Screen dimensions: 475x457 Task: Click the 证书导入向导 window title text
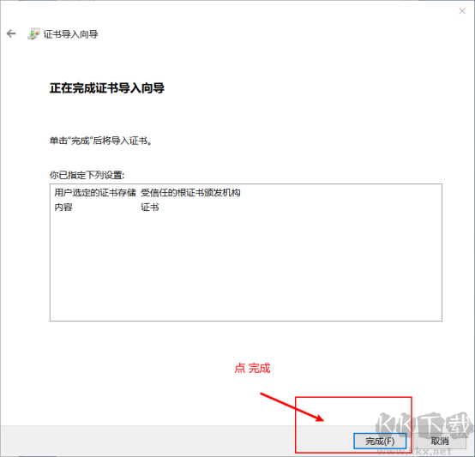70,34
